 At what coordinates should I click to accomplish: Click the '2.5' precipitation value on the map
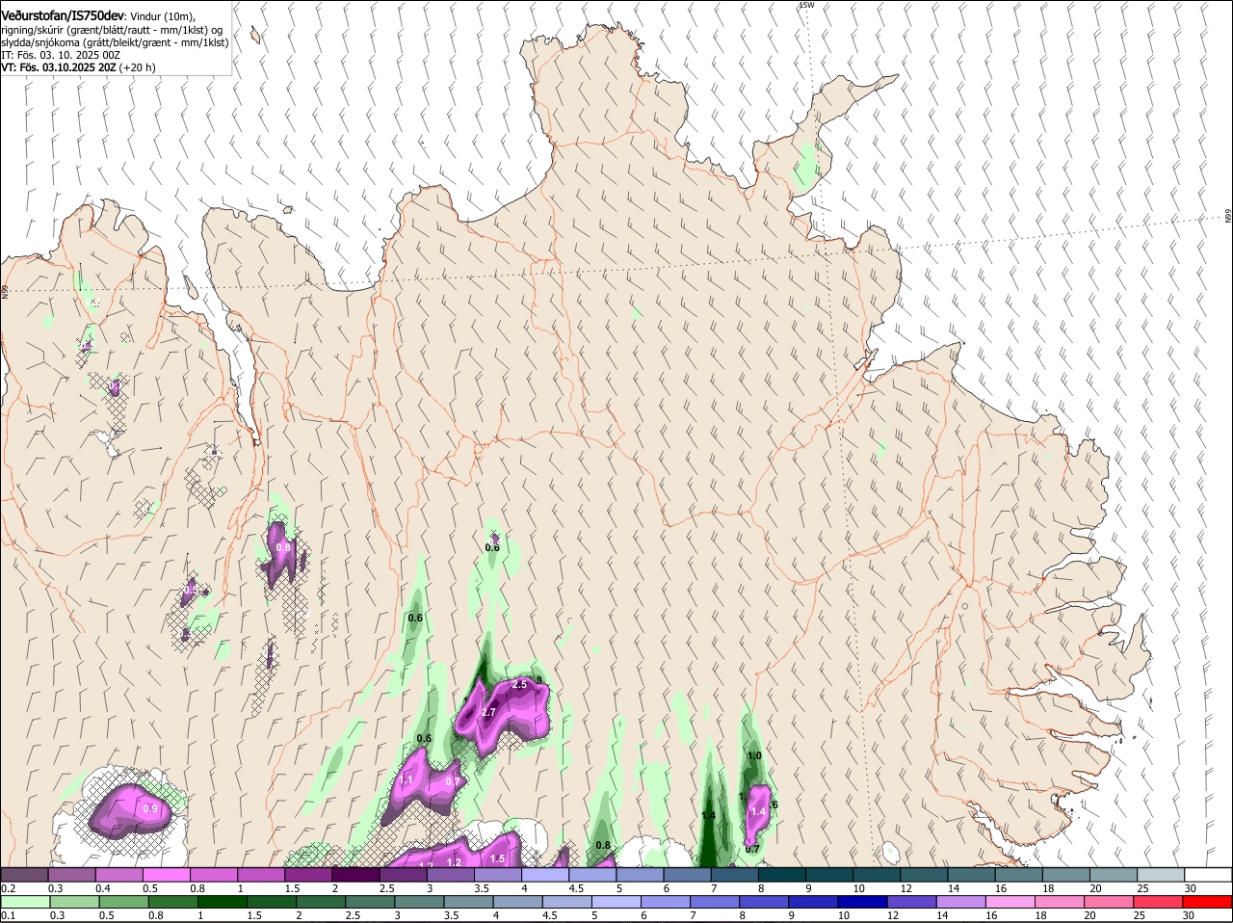[x=519, y=684]
